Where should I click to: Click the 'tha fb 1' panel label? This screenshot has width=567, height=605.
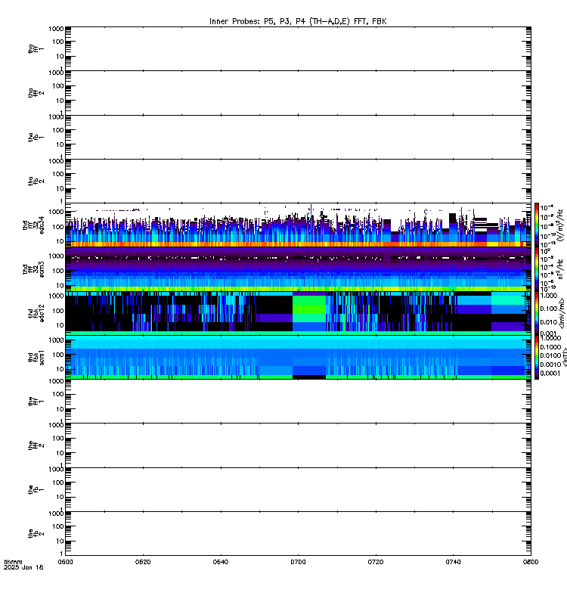tap(36, 137)
